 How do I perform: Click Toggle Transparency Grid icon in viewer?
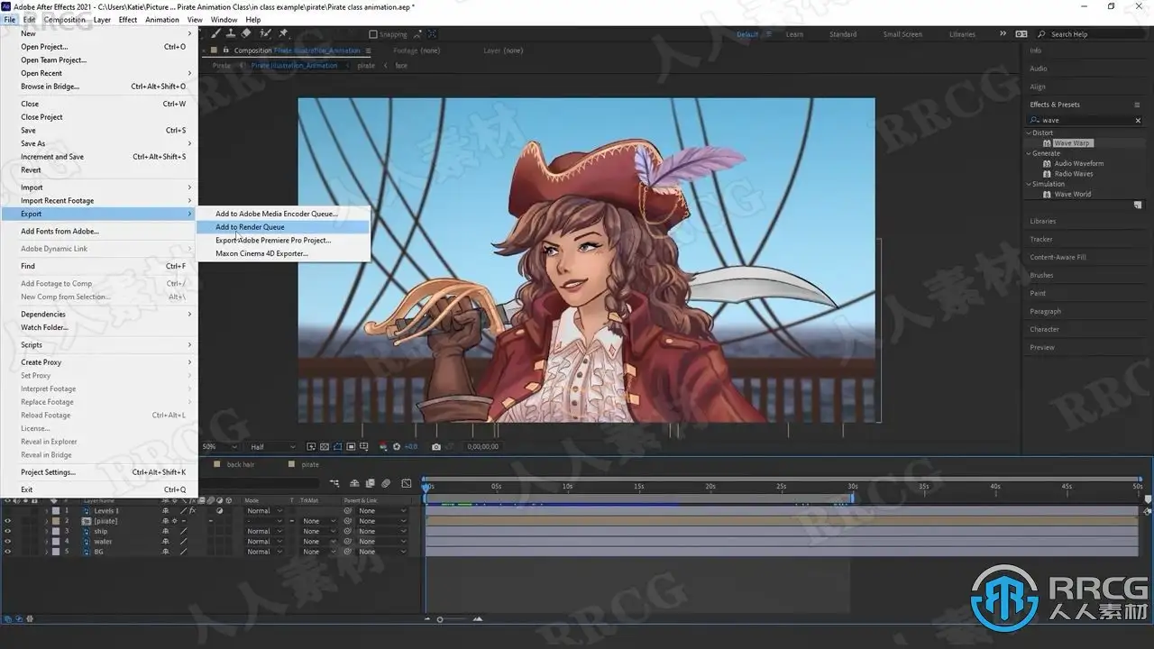click(x=325, y=446)
